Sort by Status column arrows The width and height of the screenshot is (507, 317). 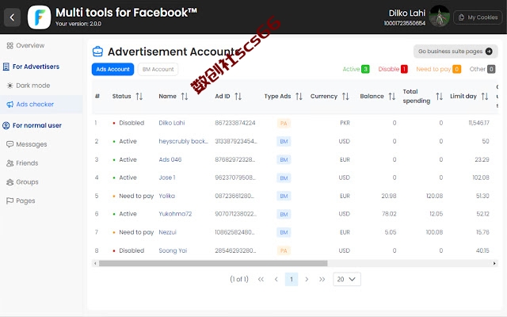tap(139, 97)
